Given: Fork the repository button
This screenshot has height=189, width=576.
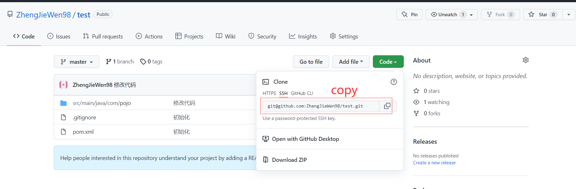Looking at the screenshot, I should pos(500,14).
